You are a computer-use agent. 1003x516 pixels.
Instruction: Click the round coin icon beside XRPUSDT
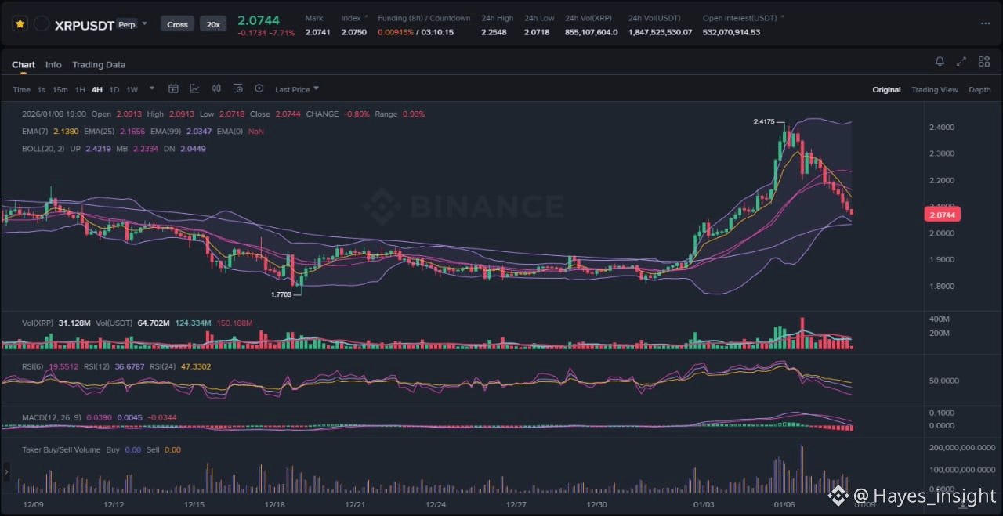pyautogui.click(x=42, y=24)
